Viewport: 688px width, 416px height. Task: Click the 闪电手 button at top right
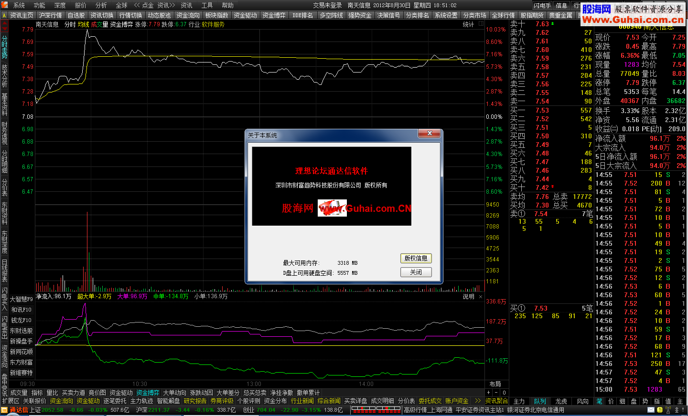[542, 5]
